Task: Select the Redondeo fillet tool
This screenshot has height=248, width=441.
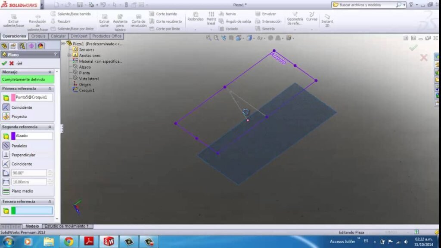Action: tap(196, 17)
